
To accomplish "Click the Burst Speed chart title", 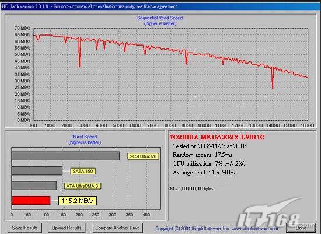I will point(85,137).
